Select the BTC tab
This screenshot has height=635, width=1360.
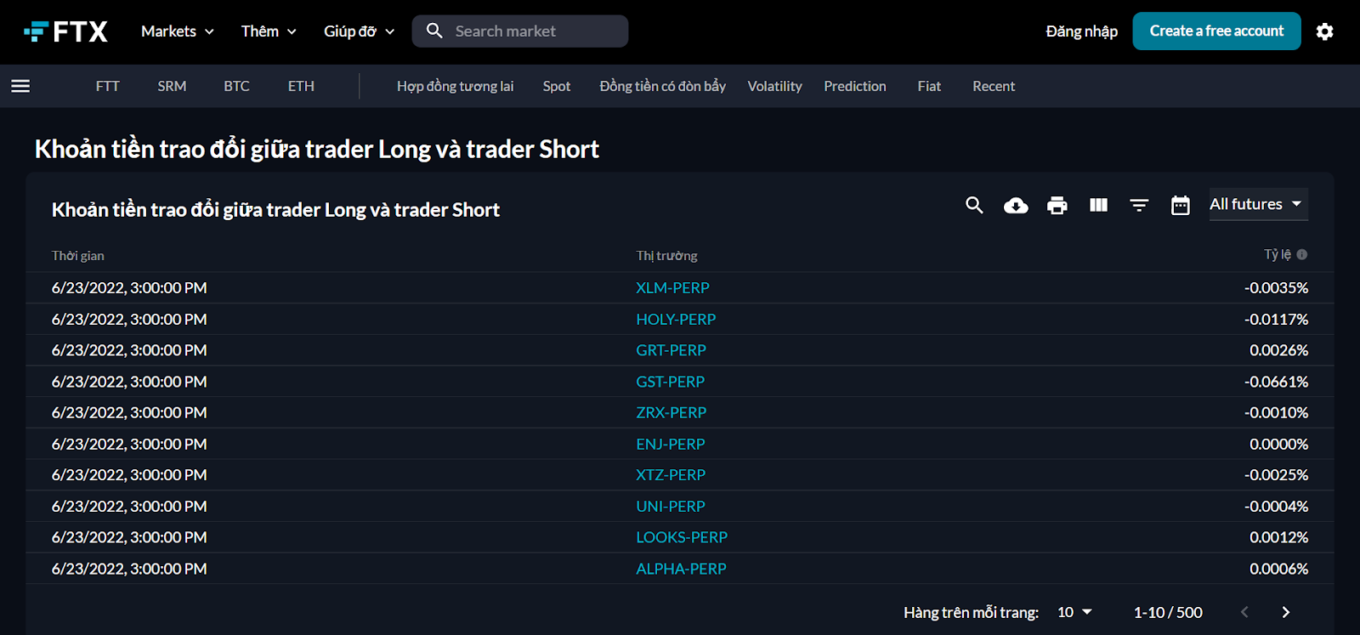236,86
